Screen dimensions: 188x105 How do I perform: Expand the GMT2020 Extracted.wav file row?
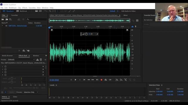[2, 26]
